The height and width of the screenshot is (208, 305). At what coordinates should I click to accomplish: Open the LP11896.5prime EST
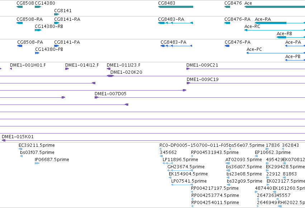(168, 163)
